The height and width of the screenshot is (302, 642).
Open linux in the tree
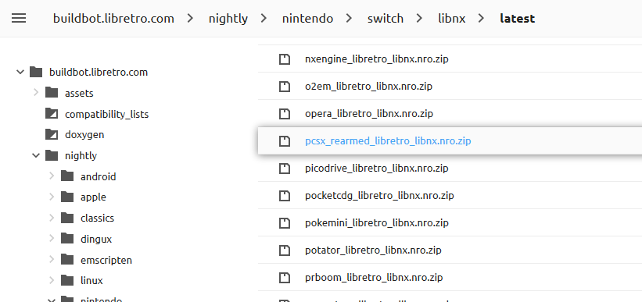coord(91,280)
